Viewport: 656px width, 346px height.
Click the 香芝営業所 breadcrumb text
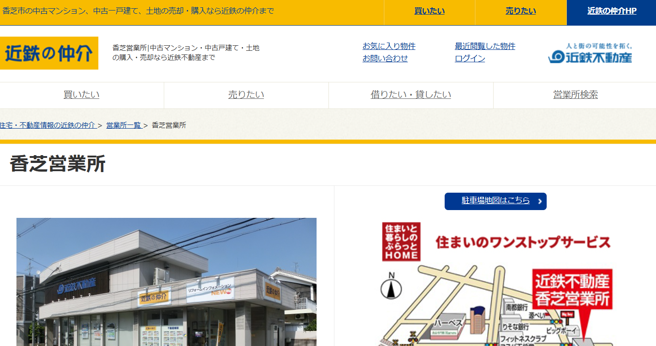[169, 125]
